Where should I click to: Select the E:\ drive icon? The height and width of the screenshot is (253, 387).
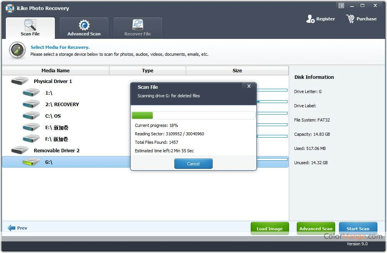click(31, 127)
